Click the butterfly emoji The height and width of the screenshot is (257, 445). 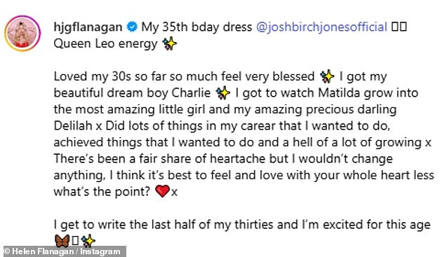tap(62, 241)
